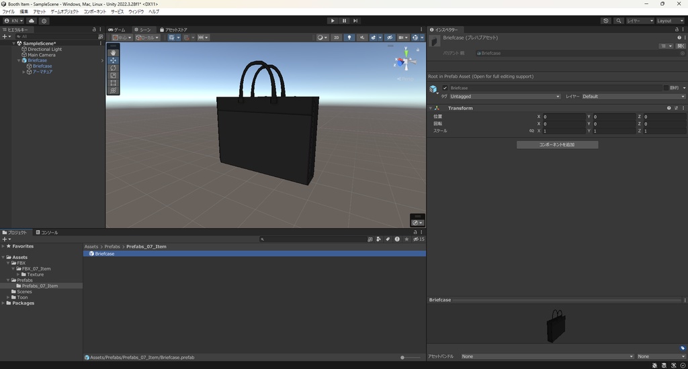Click the Step frame button
The width and height of the screenshot is (688, 369).
point(355,21)
